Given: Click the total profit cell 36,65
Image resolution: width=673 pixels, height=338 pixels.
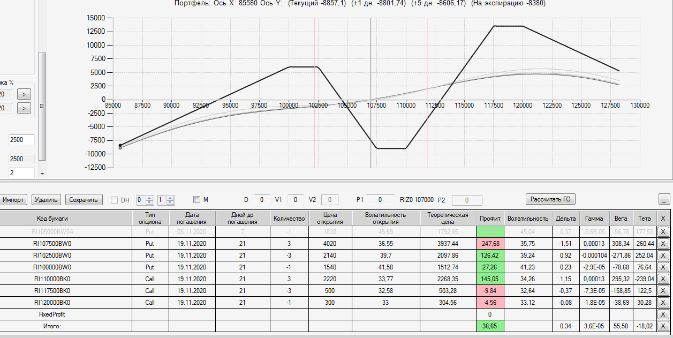Looking at the screenshot, I should point(490,326).
